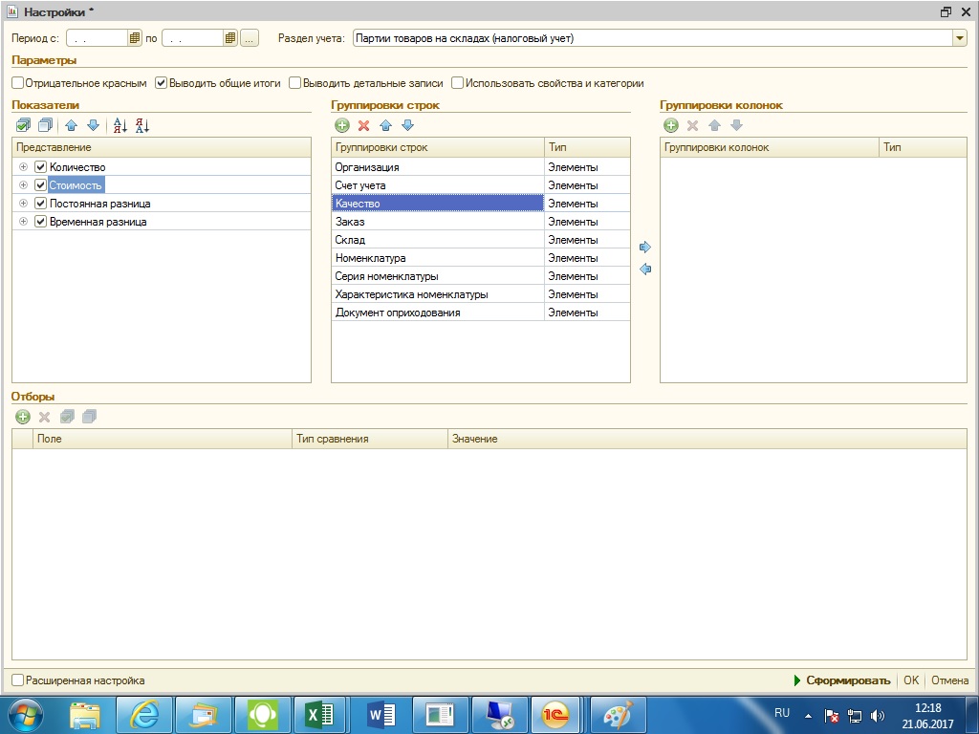
Task: Move grouping to columns with right arrow
Action: [x=645, y=248]
